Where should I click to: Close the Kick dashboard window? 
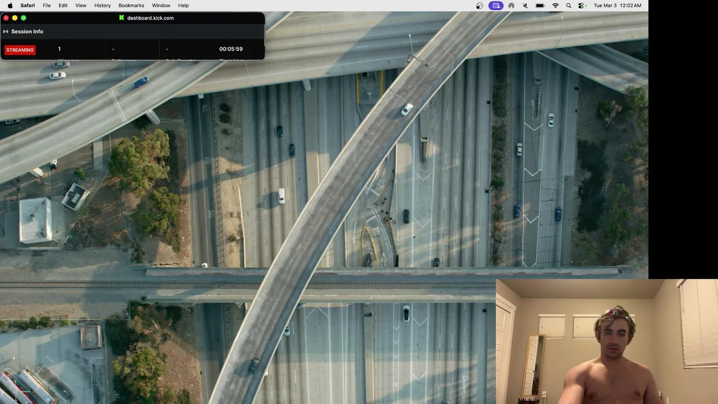(6, 18)
